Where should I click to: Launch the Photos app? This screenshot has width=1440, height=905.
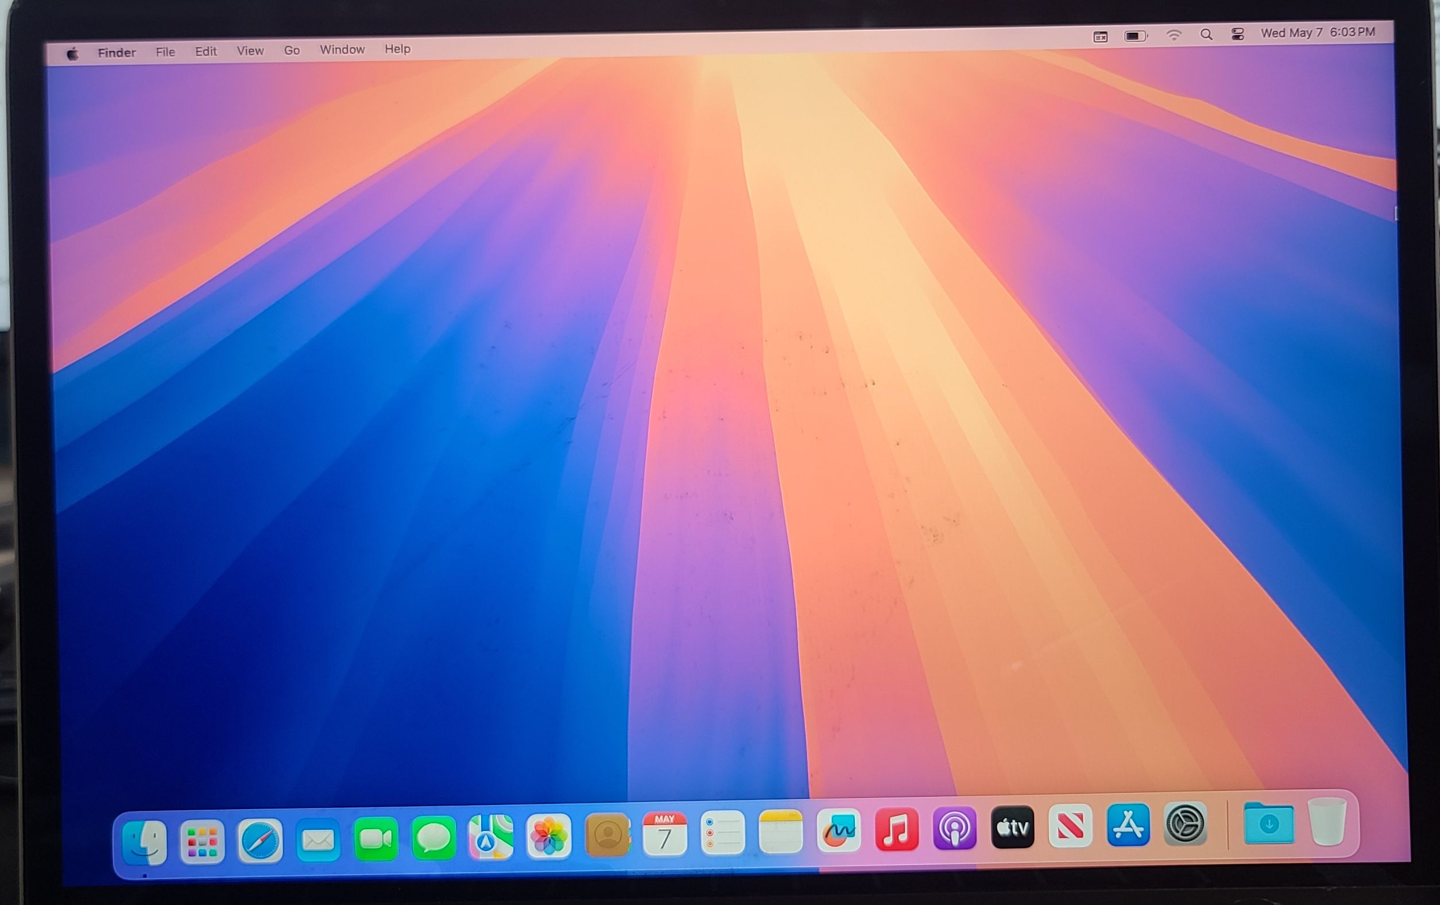(x=548, y=836)
